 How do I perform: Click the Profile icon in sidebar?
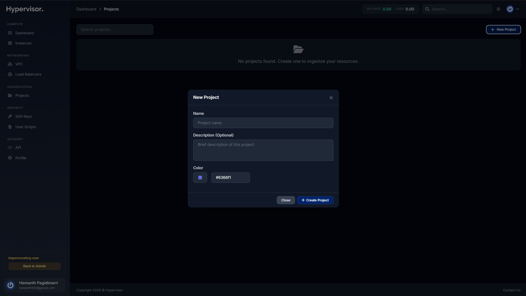10,158
